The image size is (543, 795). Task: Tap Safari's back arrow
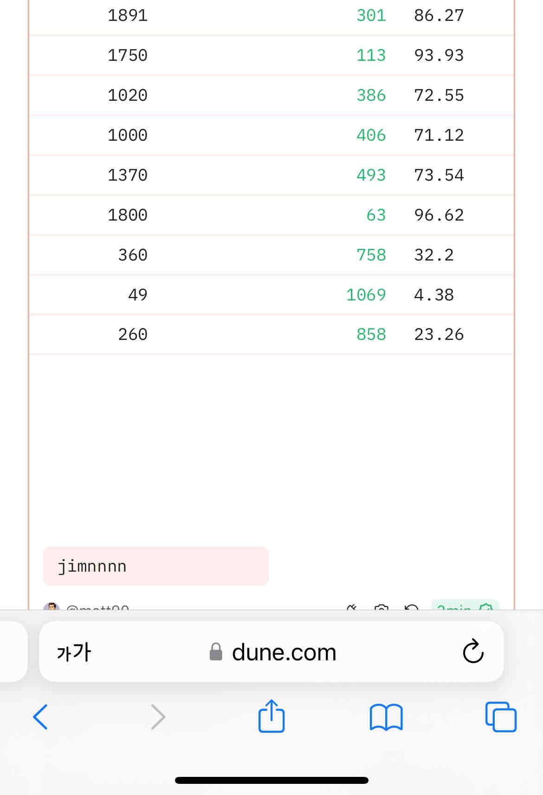pyautogui.click(x=40, y=717)
